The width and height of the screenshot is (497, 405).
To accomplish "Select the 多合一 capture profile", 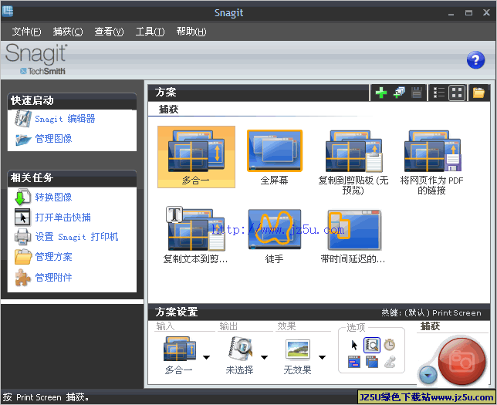I will click(196, 157).
